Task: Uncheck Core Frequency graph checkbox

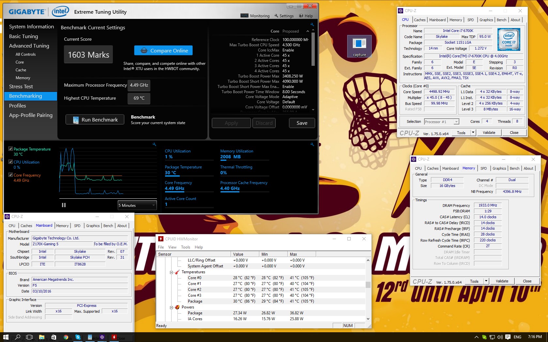Action: tap(10, 175)
